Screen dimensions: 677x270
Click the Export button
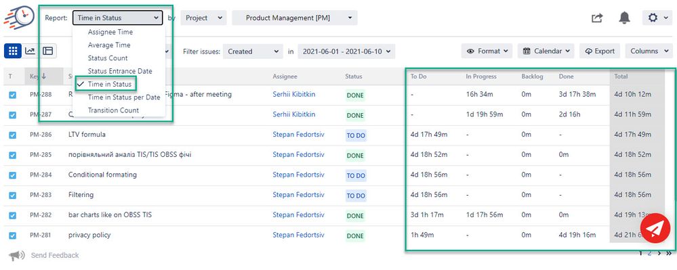click(600, 51)
